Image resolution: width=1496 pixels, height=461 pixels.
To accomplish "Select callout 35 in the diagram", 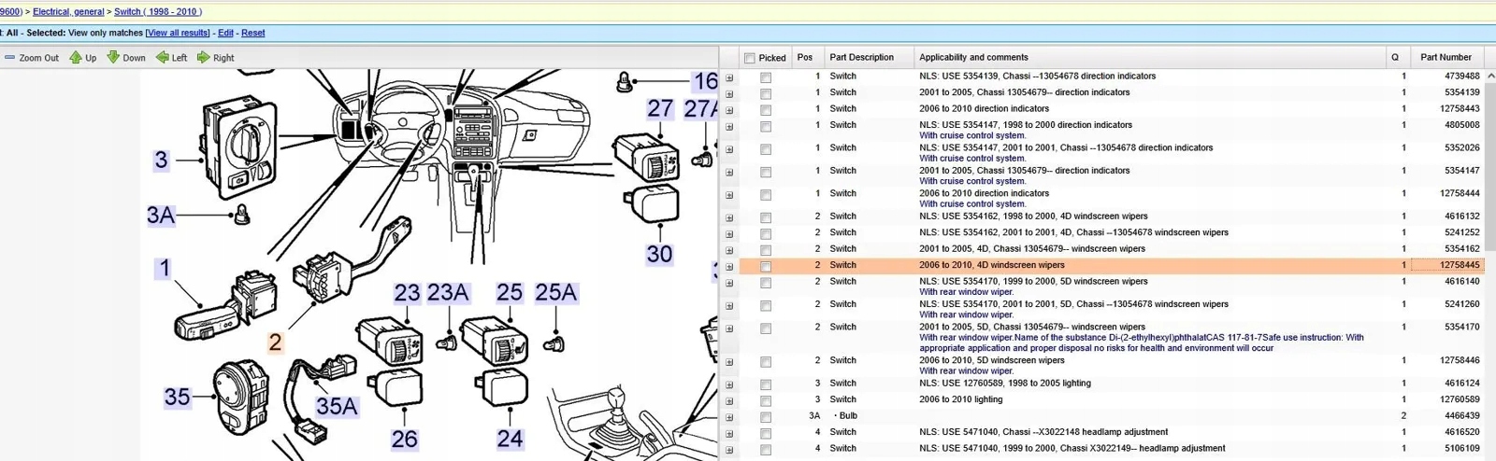I will 177,398.
